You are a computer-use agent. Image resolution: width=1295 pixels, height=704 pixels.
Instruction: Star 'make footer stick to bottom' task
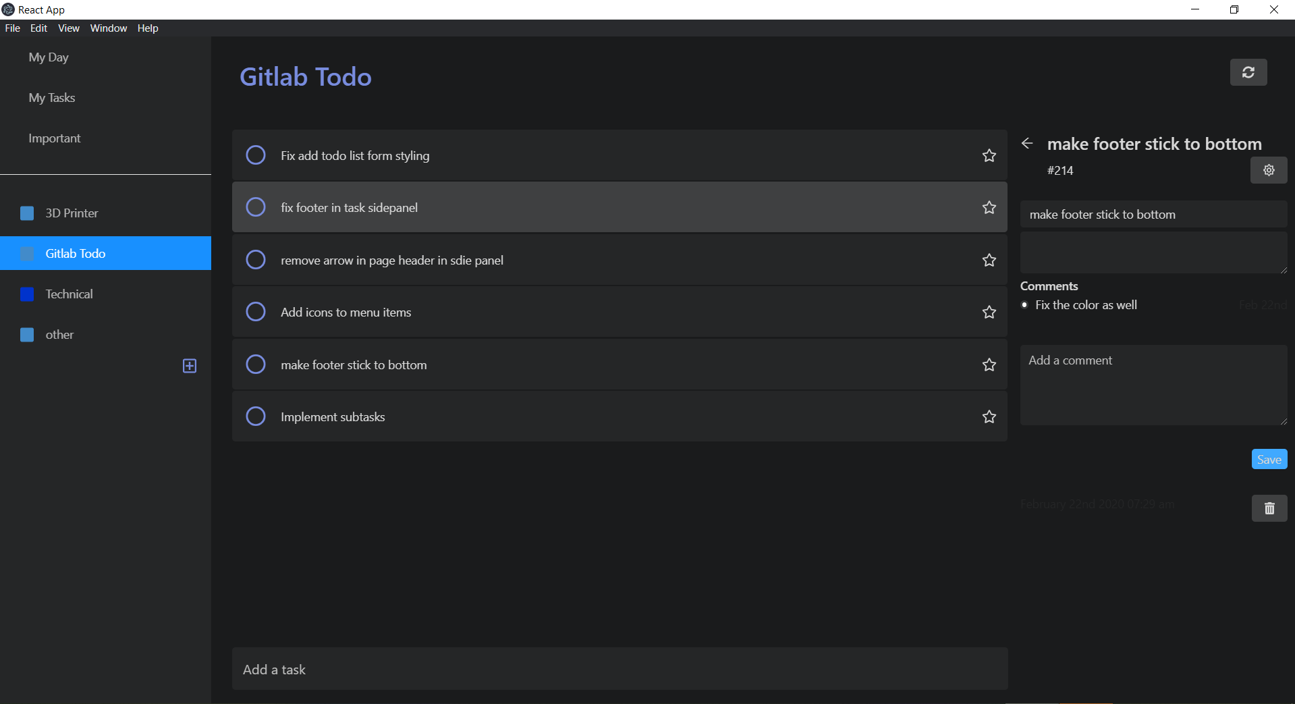click(989, 364)
